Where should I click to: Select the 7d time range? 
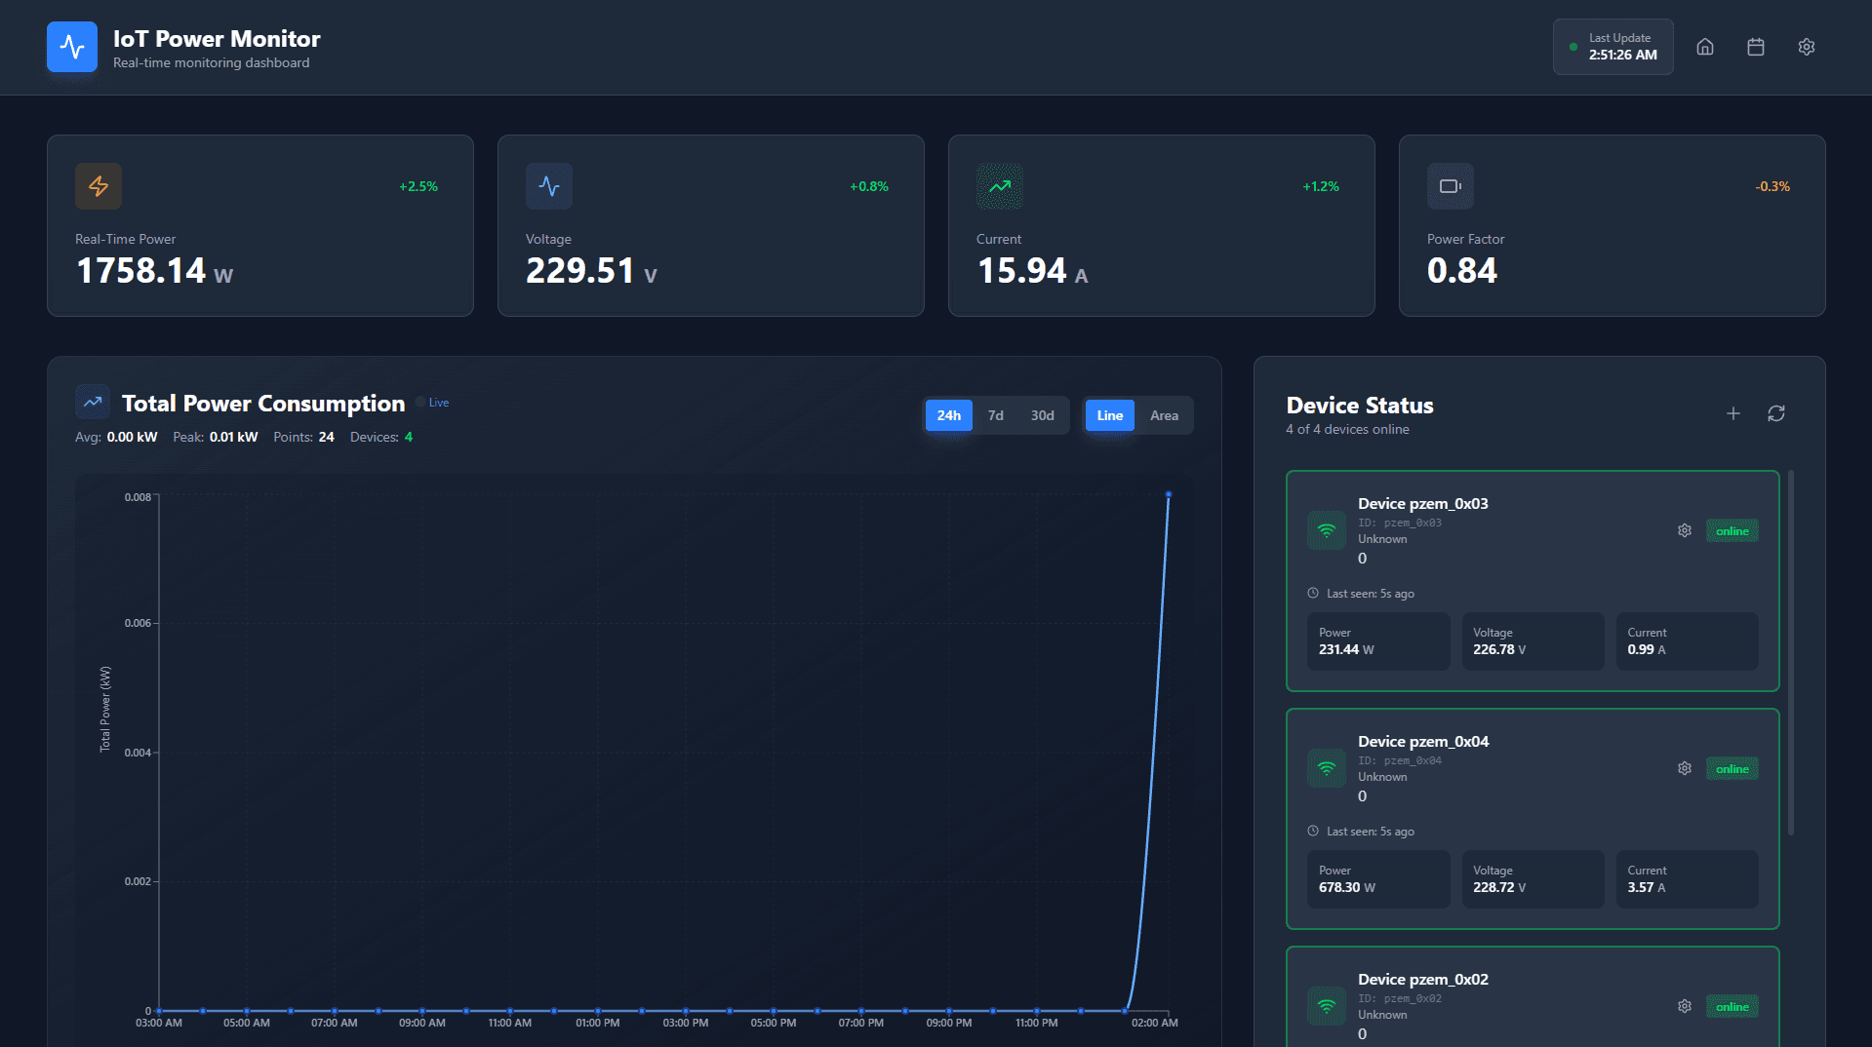[x=996, y=415]
